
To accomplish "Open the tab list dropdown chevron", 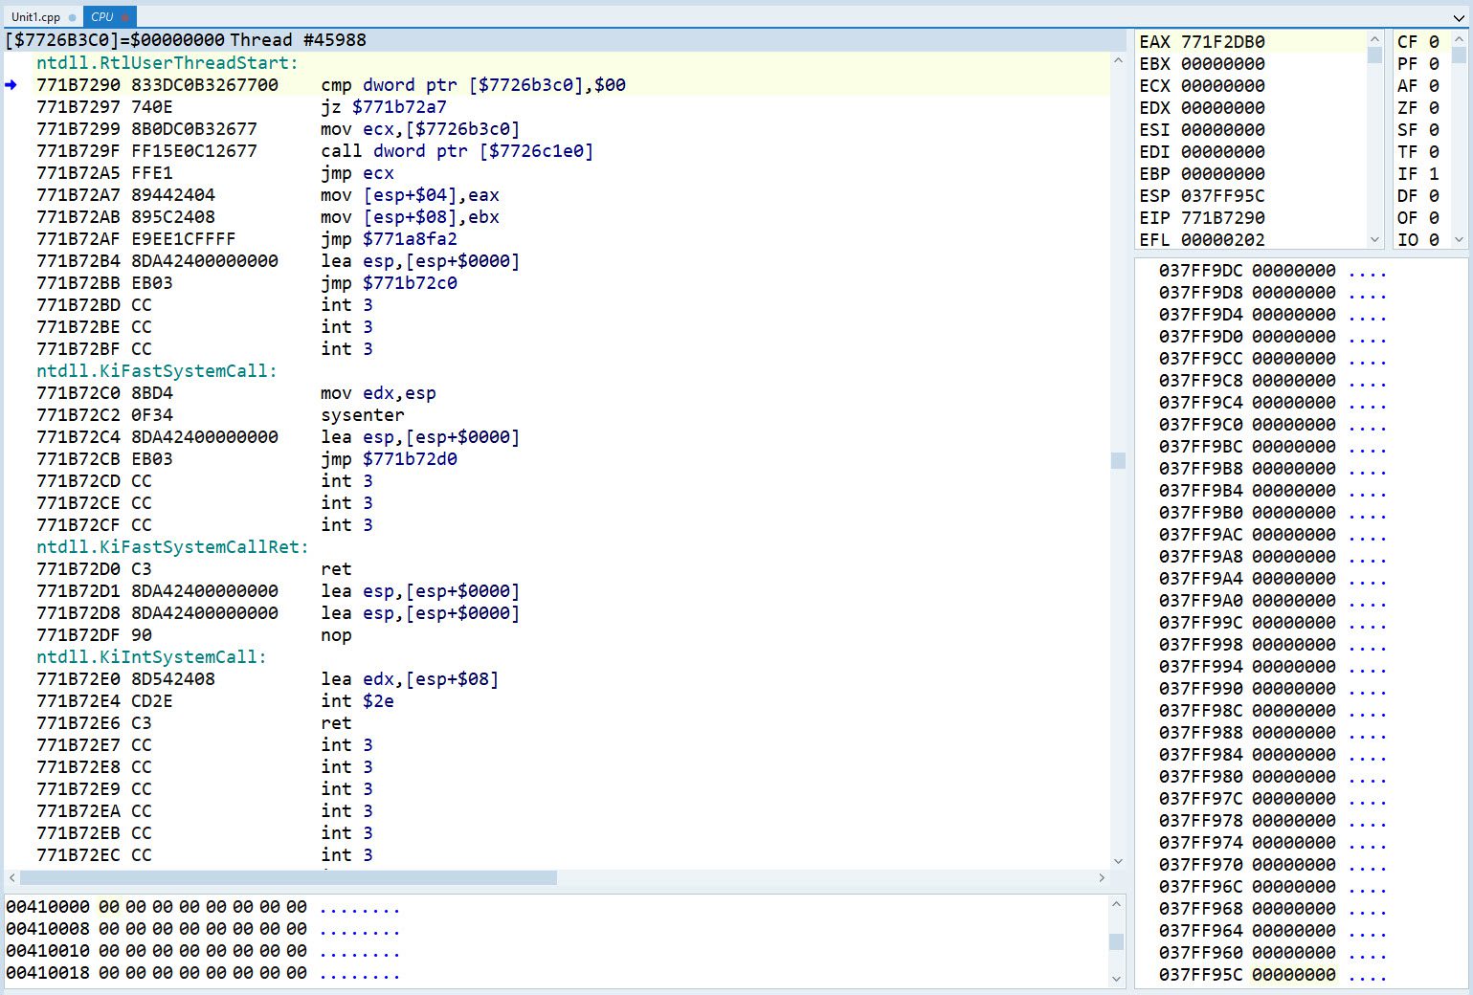I will [1459, 17].
